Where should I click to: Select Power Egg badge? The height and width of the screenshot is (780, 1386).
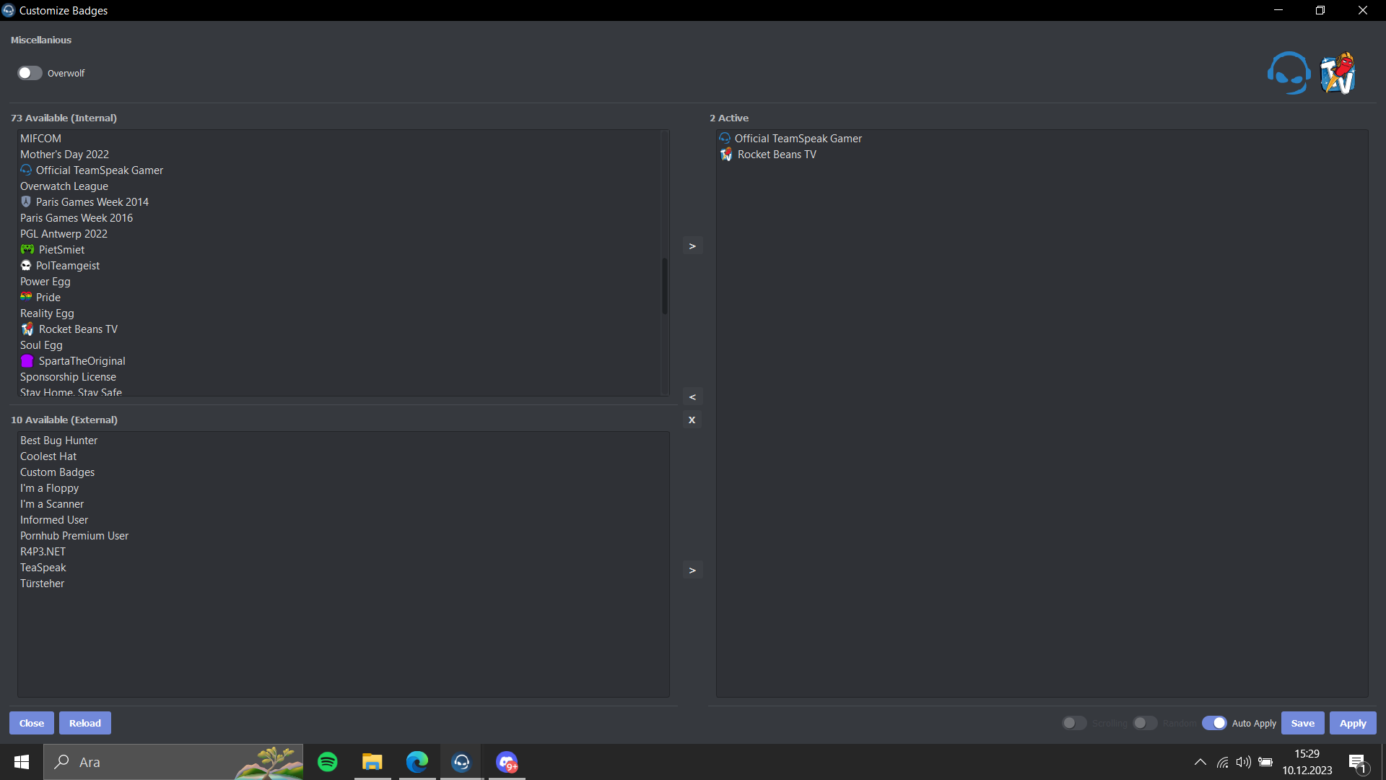tap(45, 281)
